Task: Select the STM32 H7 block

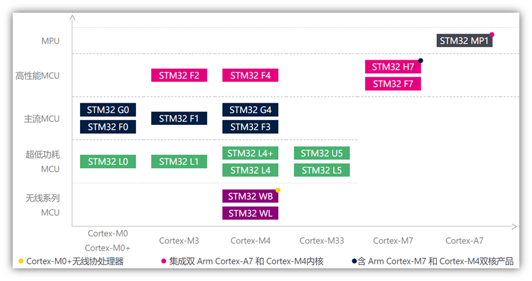Action: (x=393, y=67)
